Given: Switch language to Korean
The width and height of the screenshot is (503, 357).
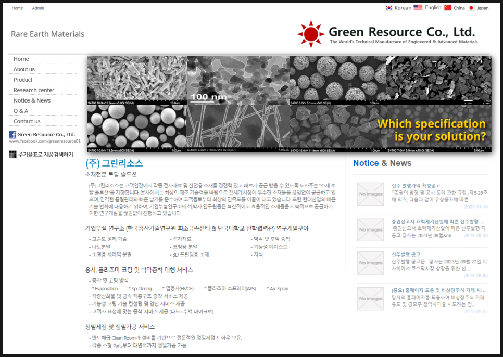Looking at the screenshot, I should point(403,8).
